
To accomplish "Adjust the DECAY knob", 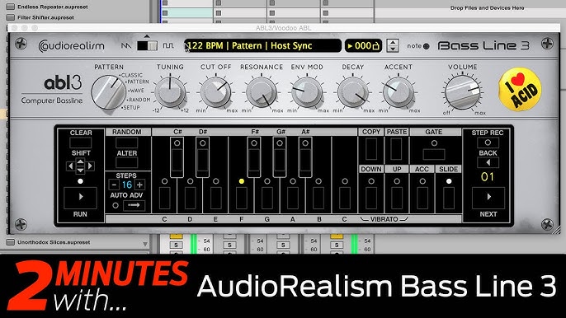I will 352,92.
